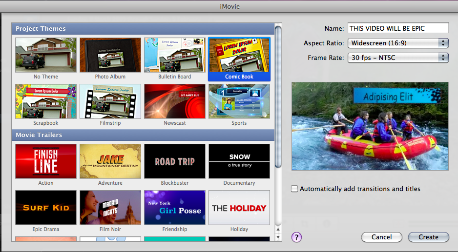This screenshot has height=252, width=458.
Task: Click the Create button
Action: [428, 237]
